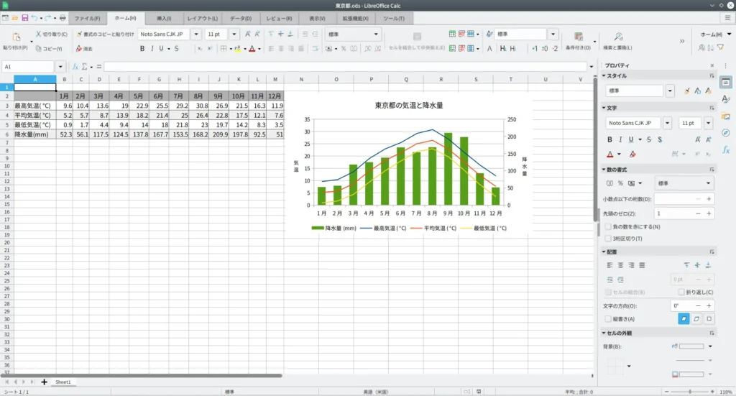The image size is (736, 396).
Task: Open the sidebar 背景 color dropdown arrow
Action: [x=710, y=346]
